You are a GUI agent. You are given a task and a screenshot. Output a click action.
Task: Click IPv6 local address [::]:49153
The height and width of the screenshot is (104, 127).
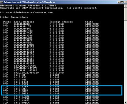click(22, 101)
